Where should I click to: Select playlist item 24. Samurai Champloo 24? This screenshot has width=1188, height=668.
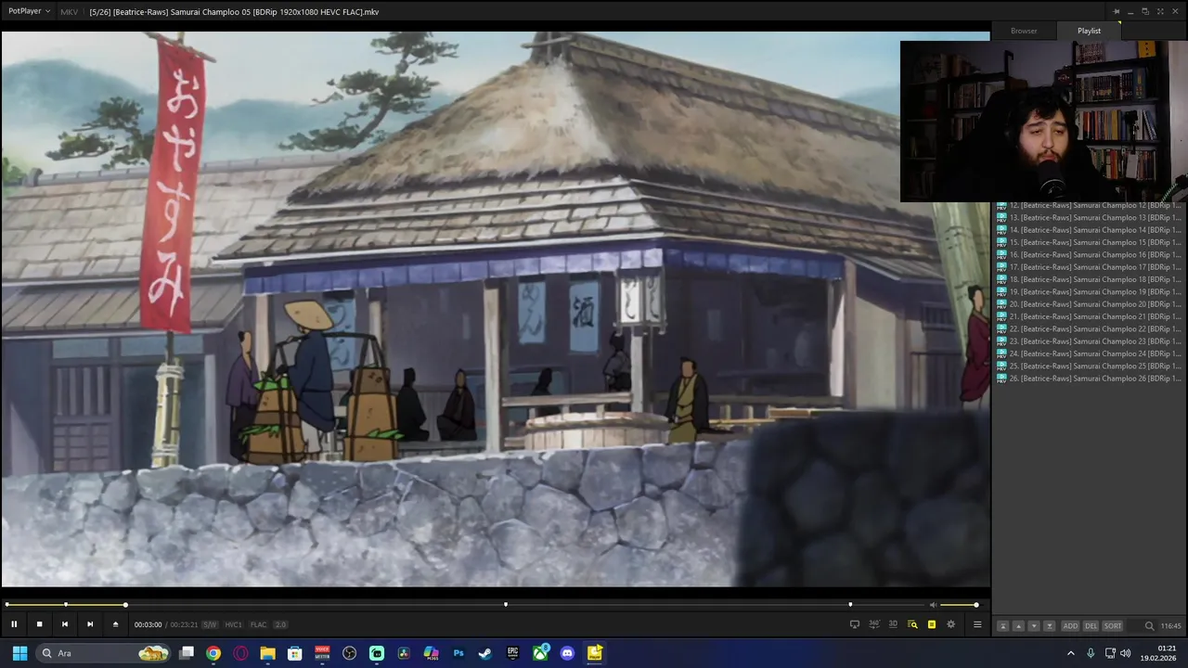coord(1089,353)
